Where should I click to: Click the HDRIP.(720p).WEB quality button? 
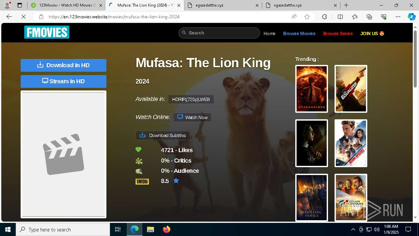[x=191, y=99]
